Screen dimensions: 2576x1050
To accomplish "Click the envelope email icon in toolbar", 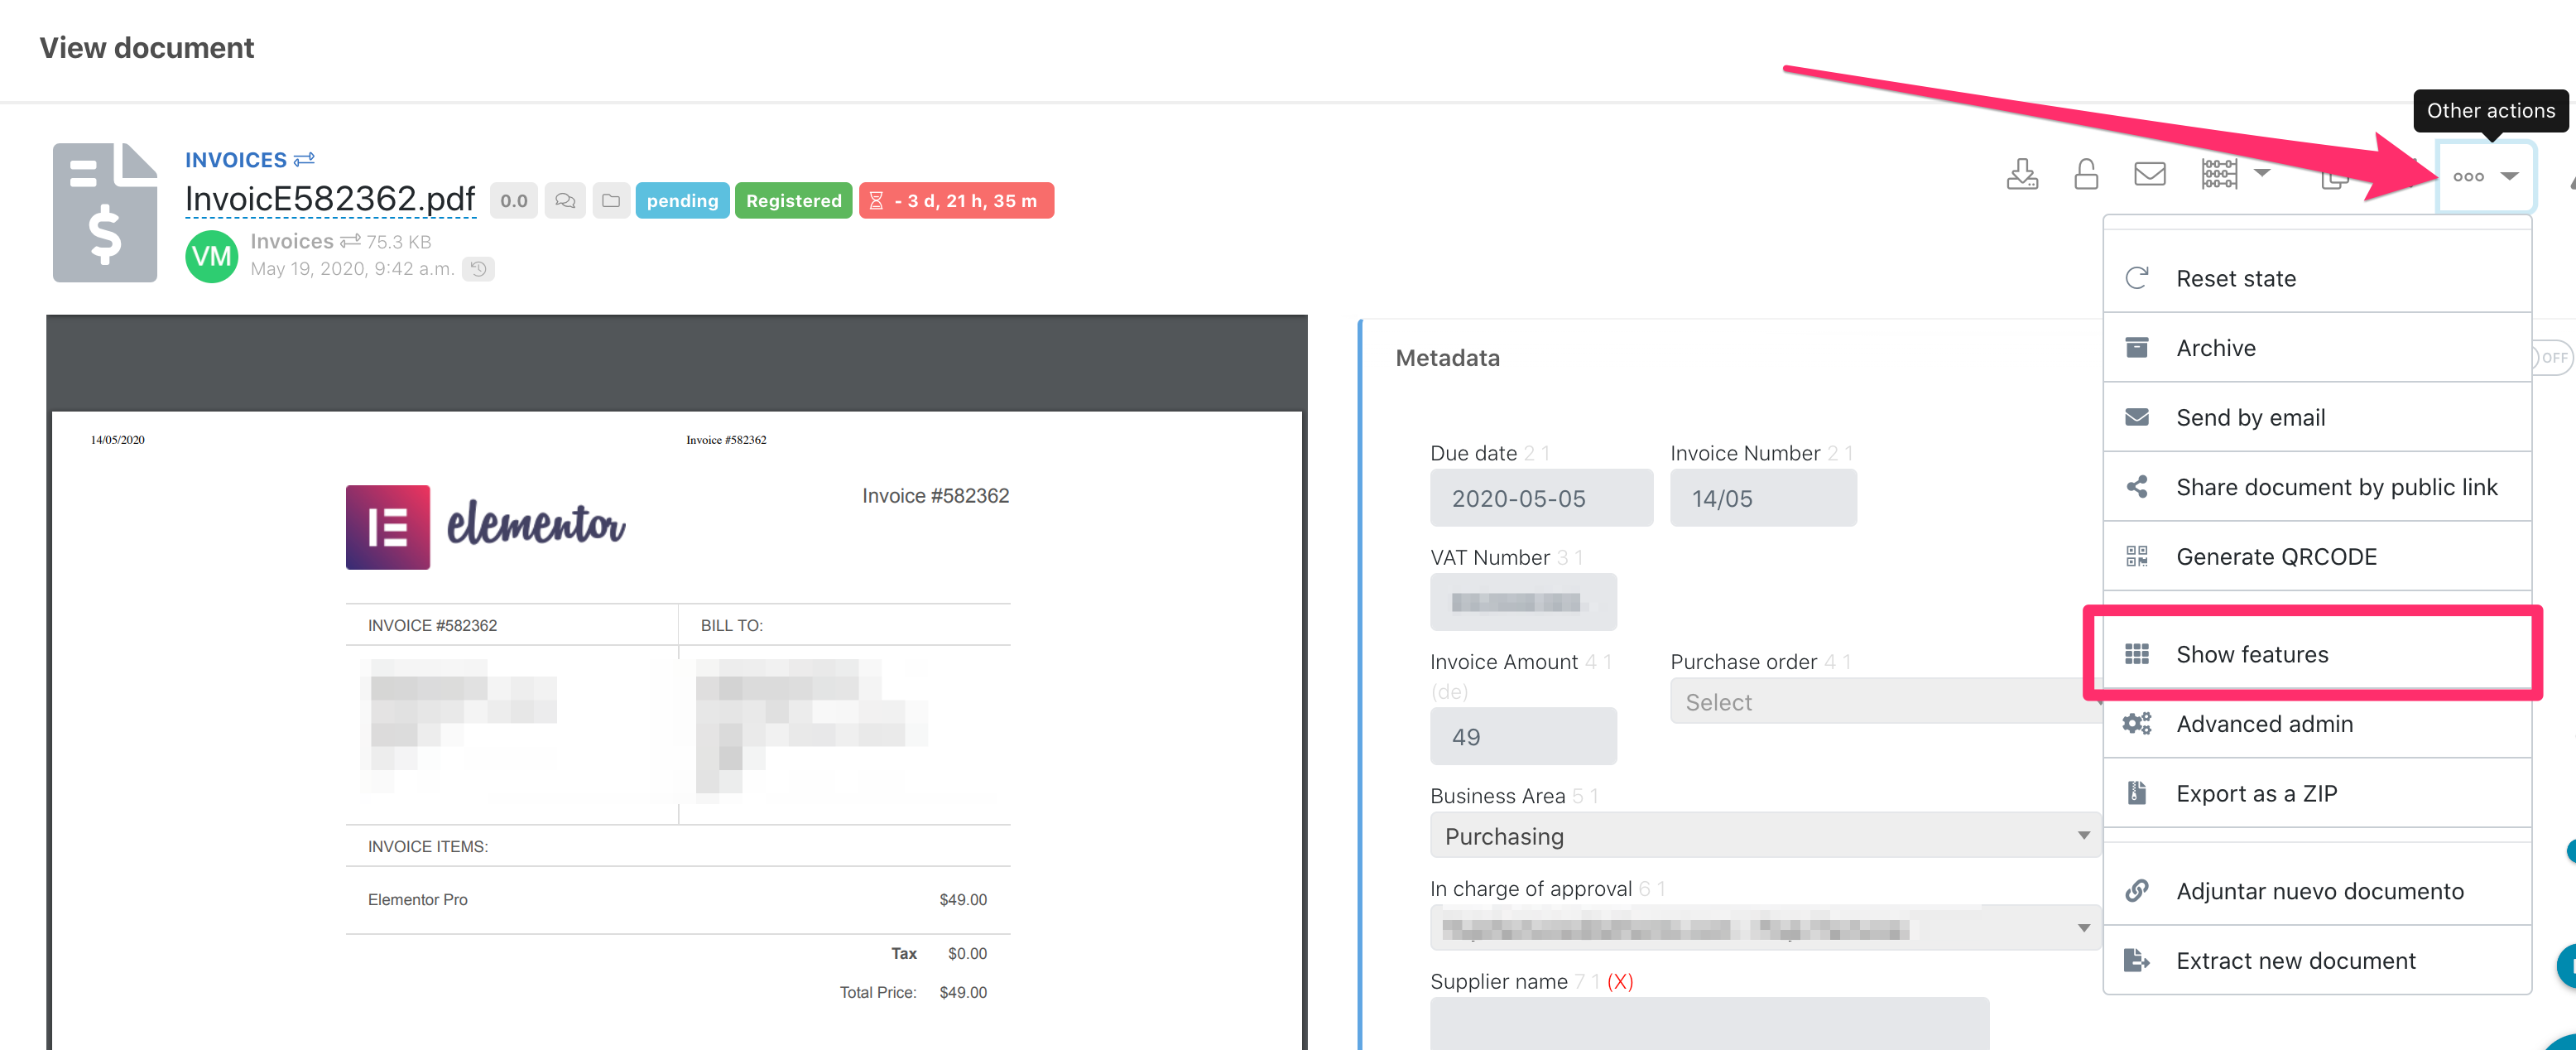I will coord(2149,175).
